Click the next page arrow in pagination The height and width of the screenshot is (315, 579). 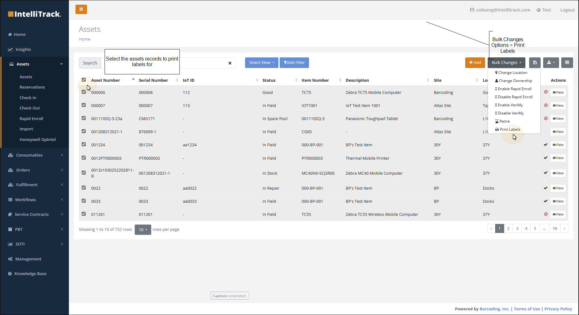pyautogui.click(x=564, y=229)
